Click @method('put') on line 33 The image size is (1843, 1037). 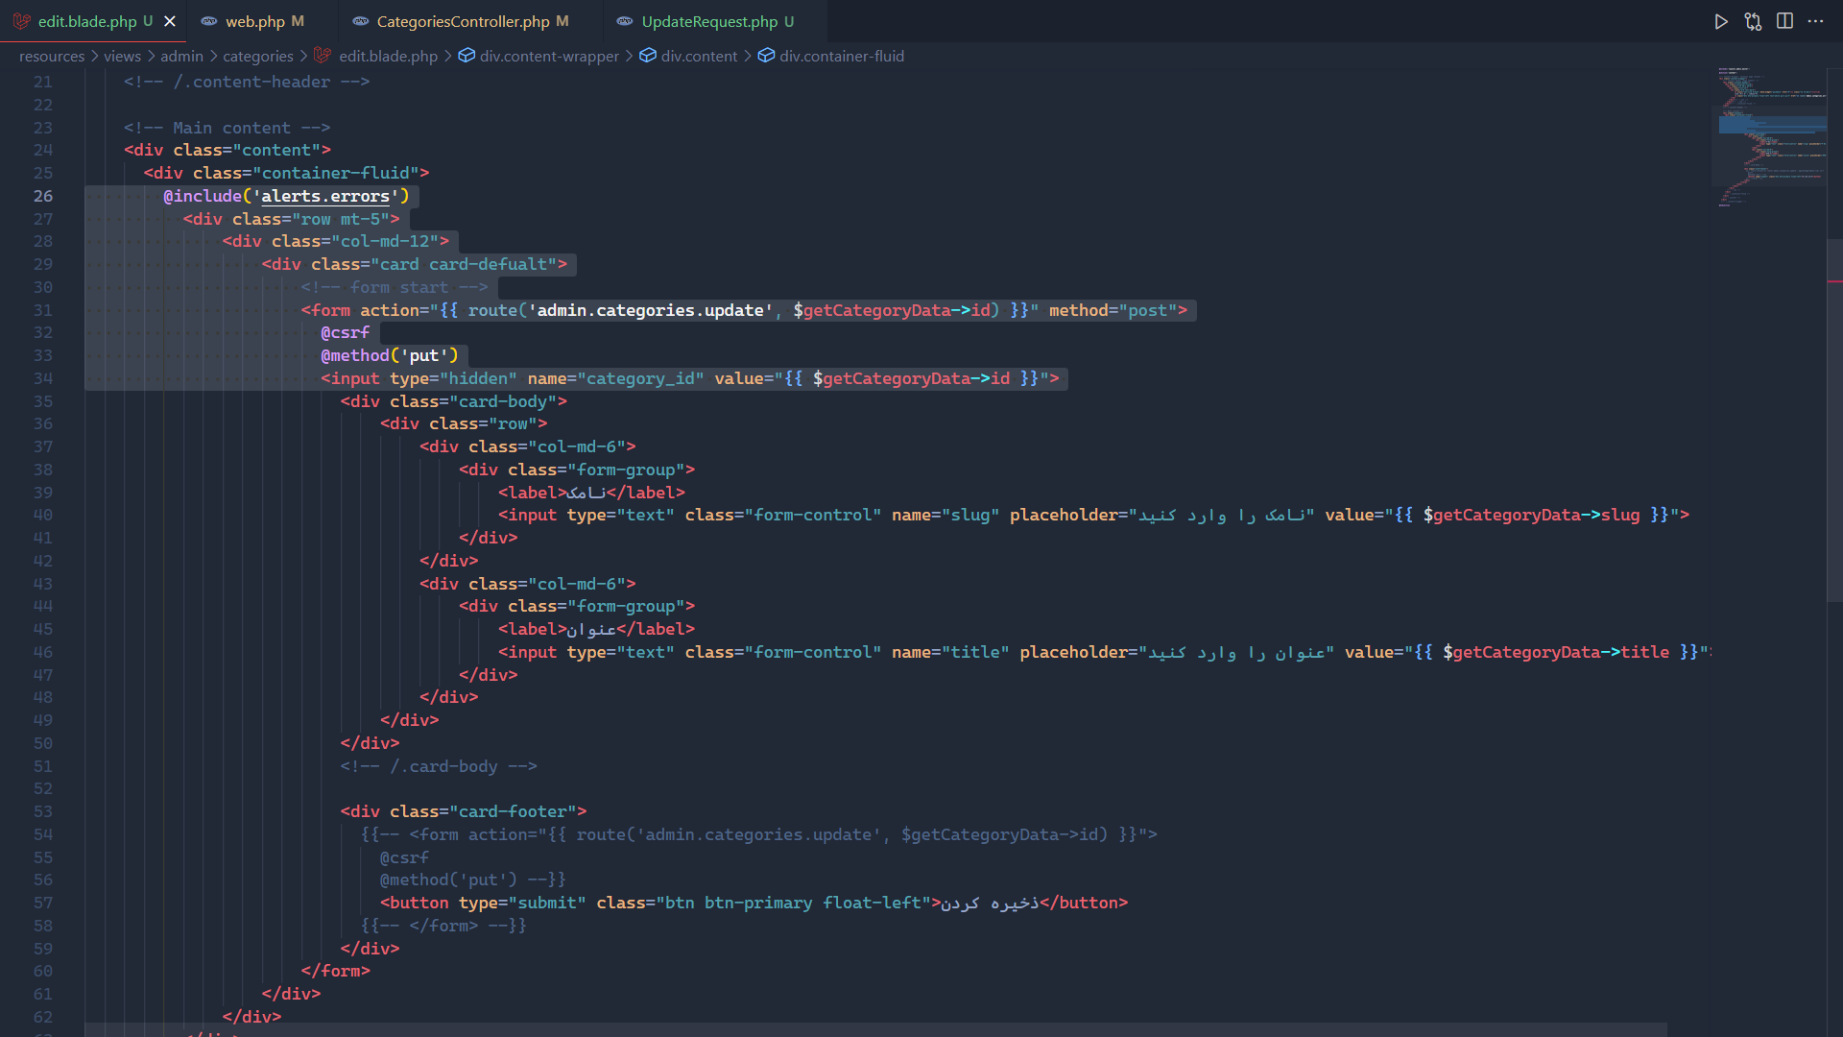[390, 355]
